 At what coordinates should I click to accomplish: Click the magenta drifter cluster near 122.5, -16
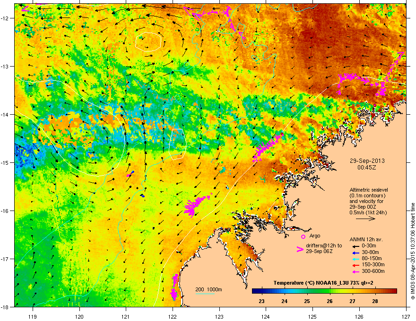coord(196,205)
